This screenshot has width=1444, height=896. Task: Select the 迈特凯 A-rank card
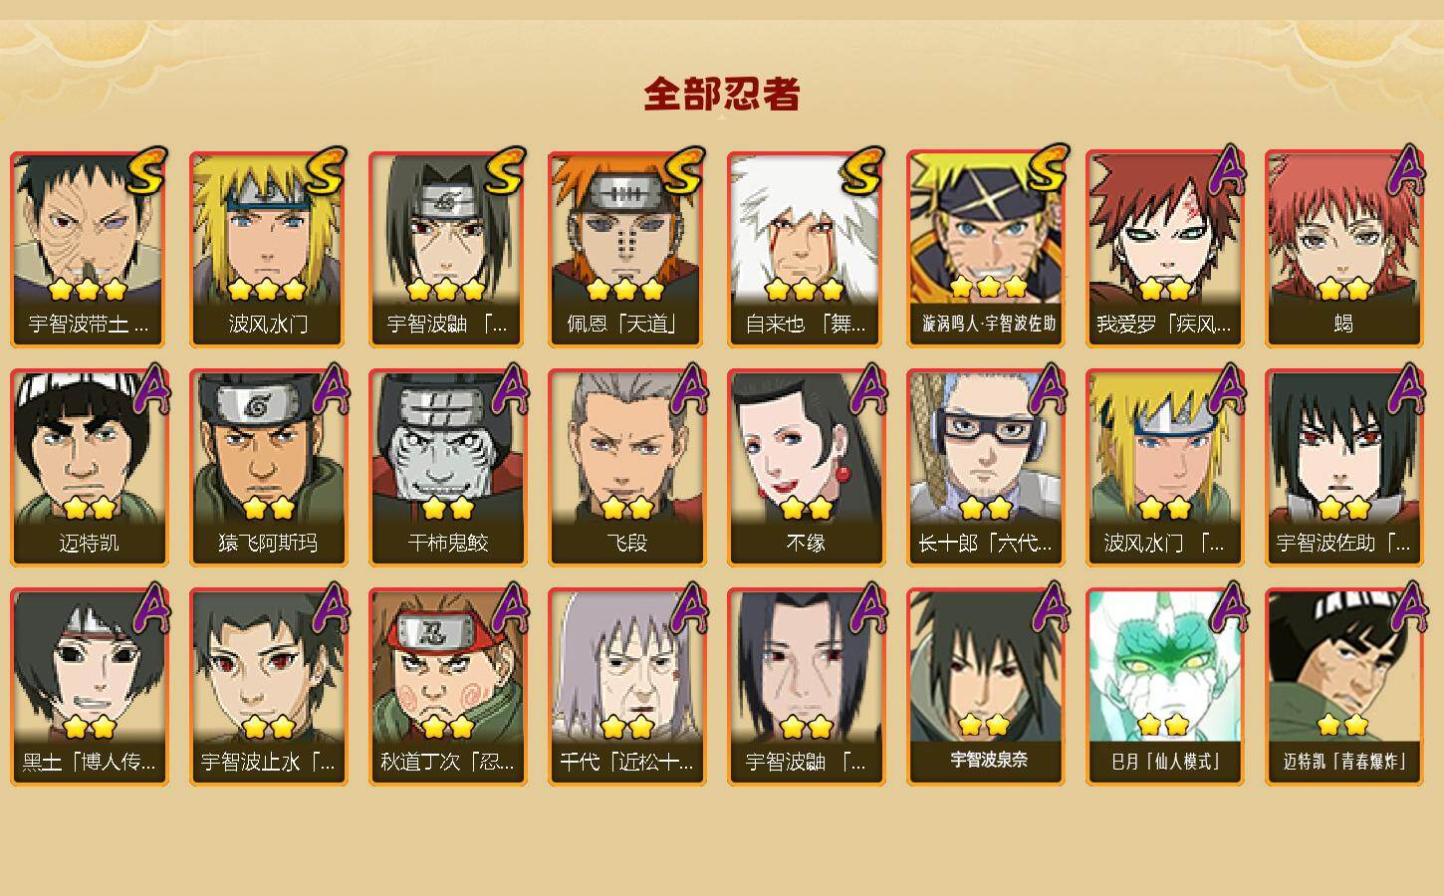click(90, 467)
